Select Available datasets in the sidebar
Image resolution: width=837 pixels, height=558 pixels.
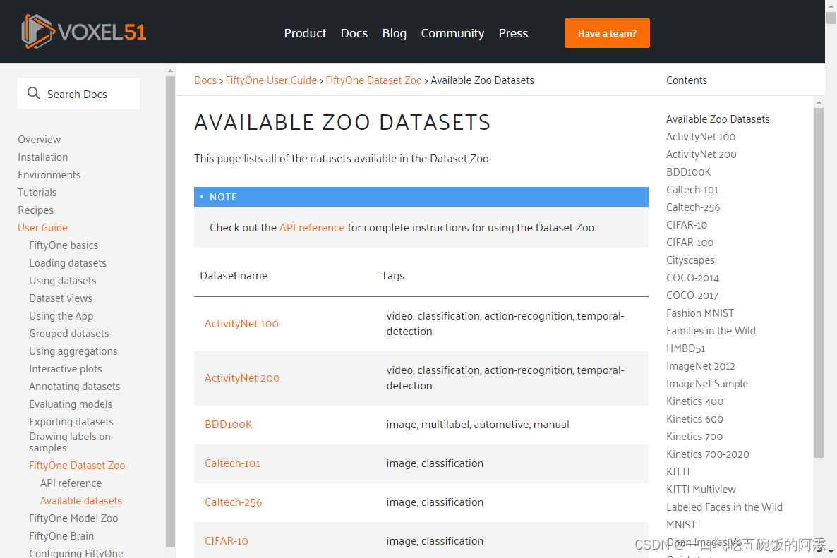pyautogui.click(x=80, y=500)
